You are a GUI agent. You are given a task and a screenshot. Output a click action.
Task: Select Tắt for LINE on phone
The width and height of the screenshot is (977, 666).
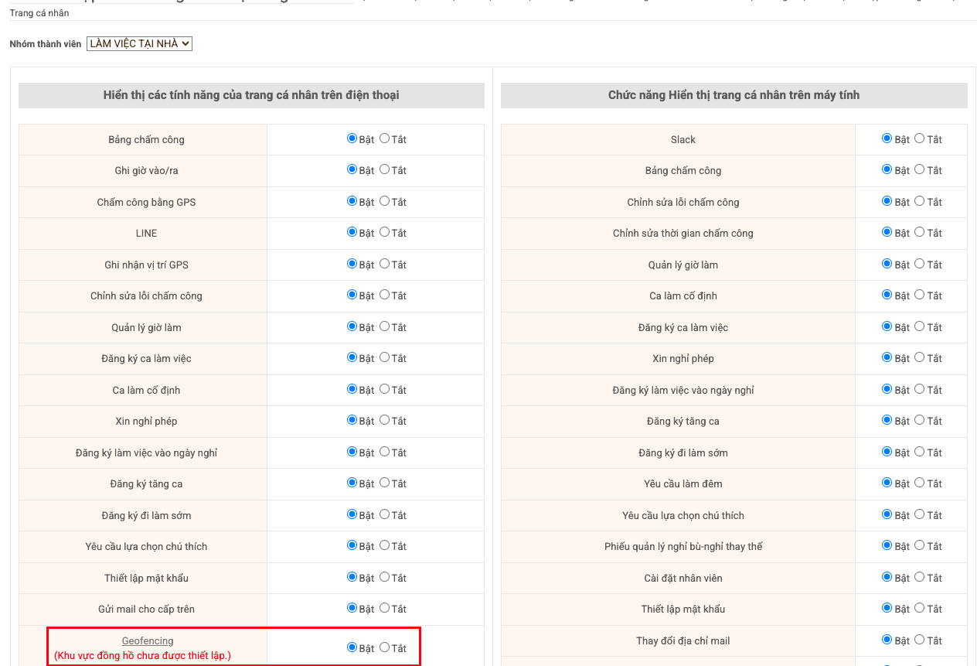[384, 232]
